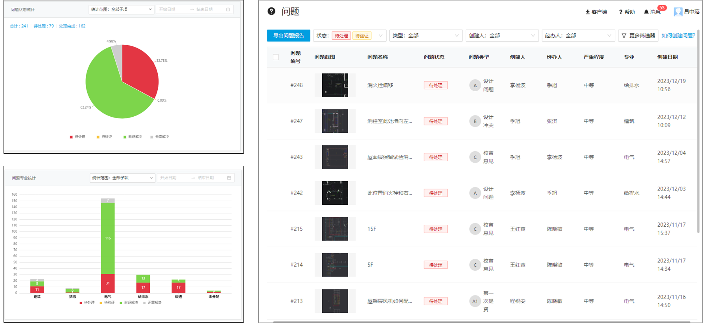
Task: Click the red 待处理 slice of pie chart
Action: (x=140, y=71)
